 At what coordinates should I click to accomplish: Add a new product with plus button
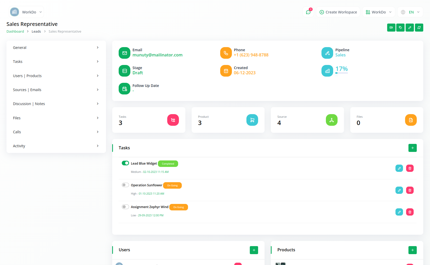point(412,250)
